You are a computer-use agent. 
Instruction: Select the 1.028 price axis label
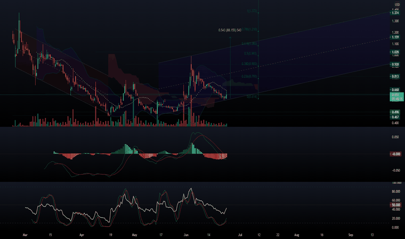click(x=395, y=52)
